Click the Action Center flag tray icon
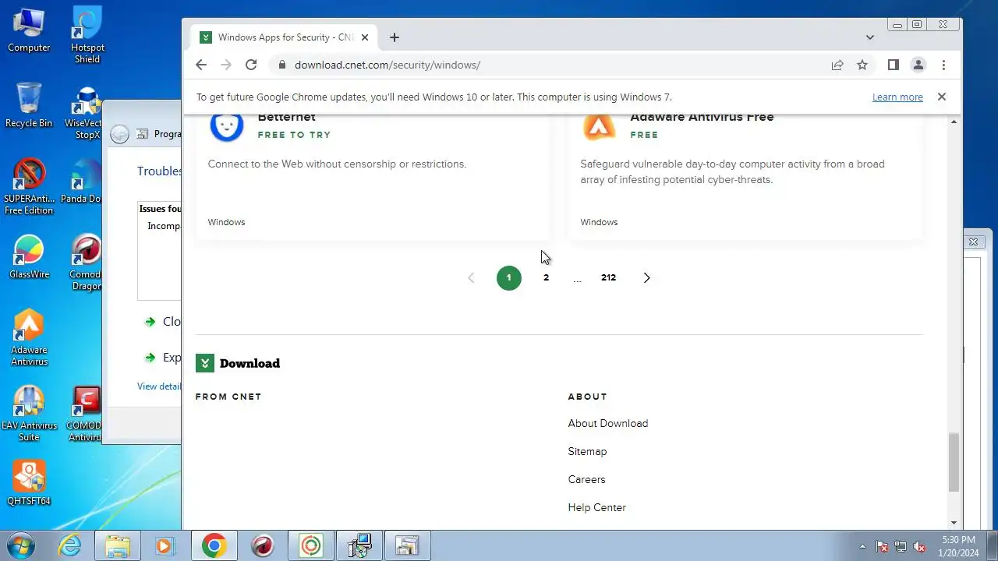The width and height of the screenshot is (998, 561). [x=882, y=546]
